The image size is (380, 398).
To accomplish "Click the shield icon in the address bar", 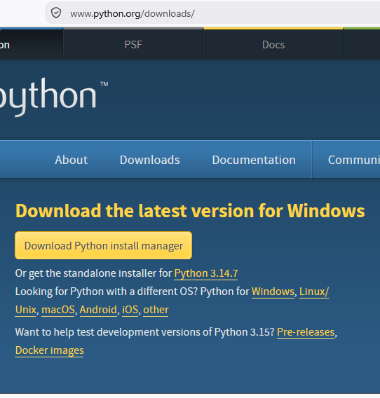I will [56, 13].
